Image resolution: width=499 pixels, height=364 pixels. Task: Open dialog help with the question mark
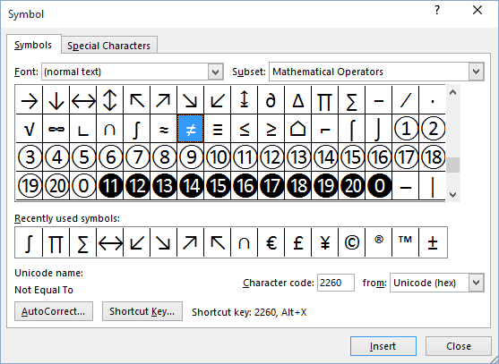pyautogui.click(x=437, y=11)
